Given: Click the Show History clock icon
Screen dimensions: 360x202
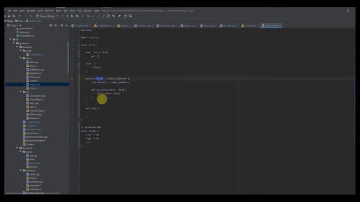Looking at the screenshot, I should pos(109,16).
